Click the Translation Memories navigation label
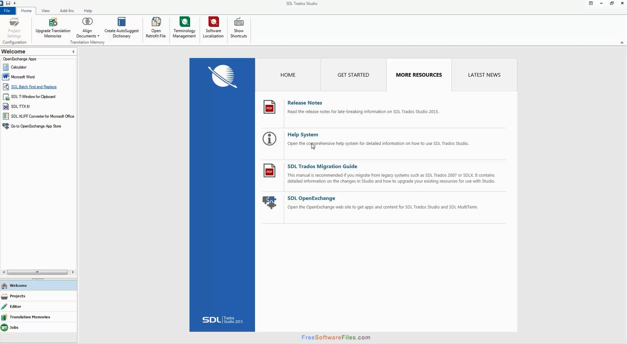 tap(30, 317)
